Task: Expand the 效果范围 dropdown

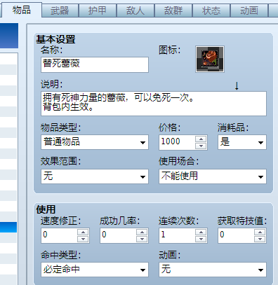Action: [x=95, y=176]
